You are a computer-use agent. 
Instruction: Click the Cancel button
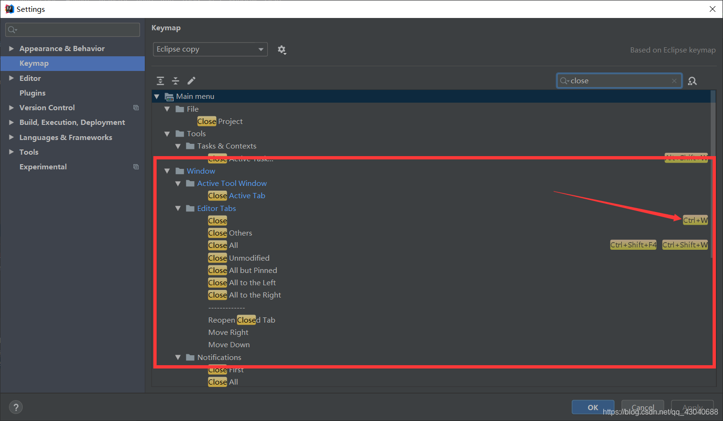click(x=643, y=407)
